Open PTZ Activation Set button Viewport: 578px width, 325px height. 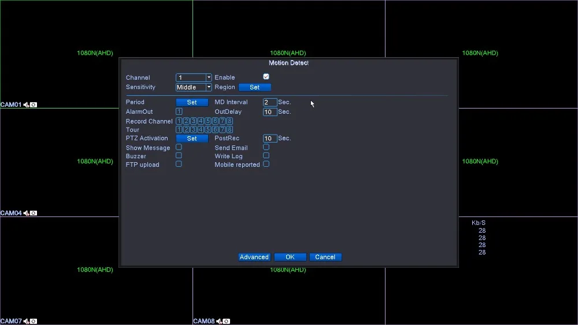[192, 139]
